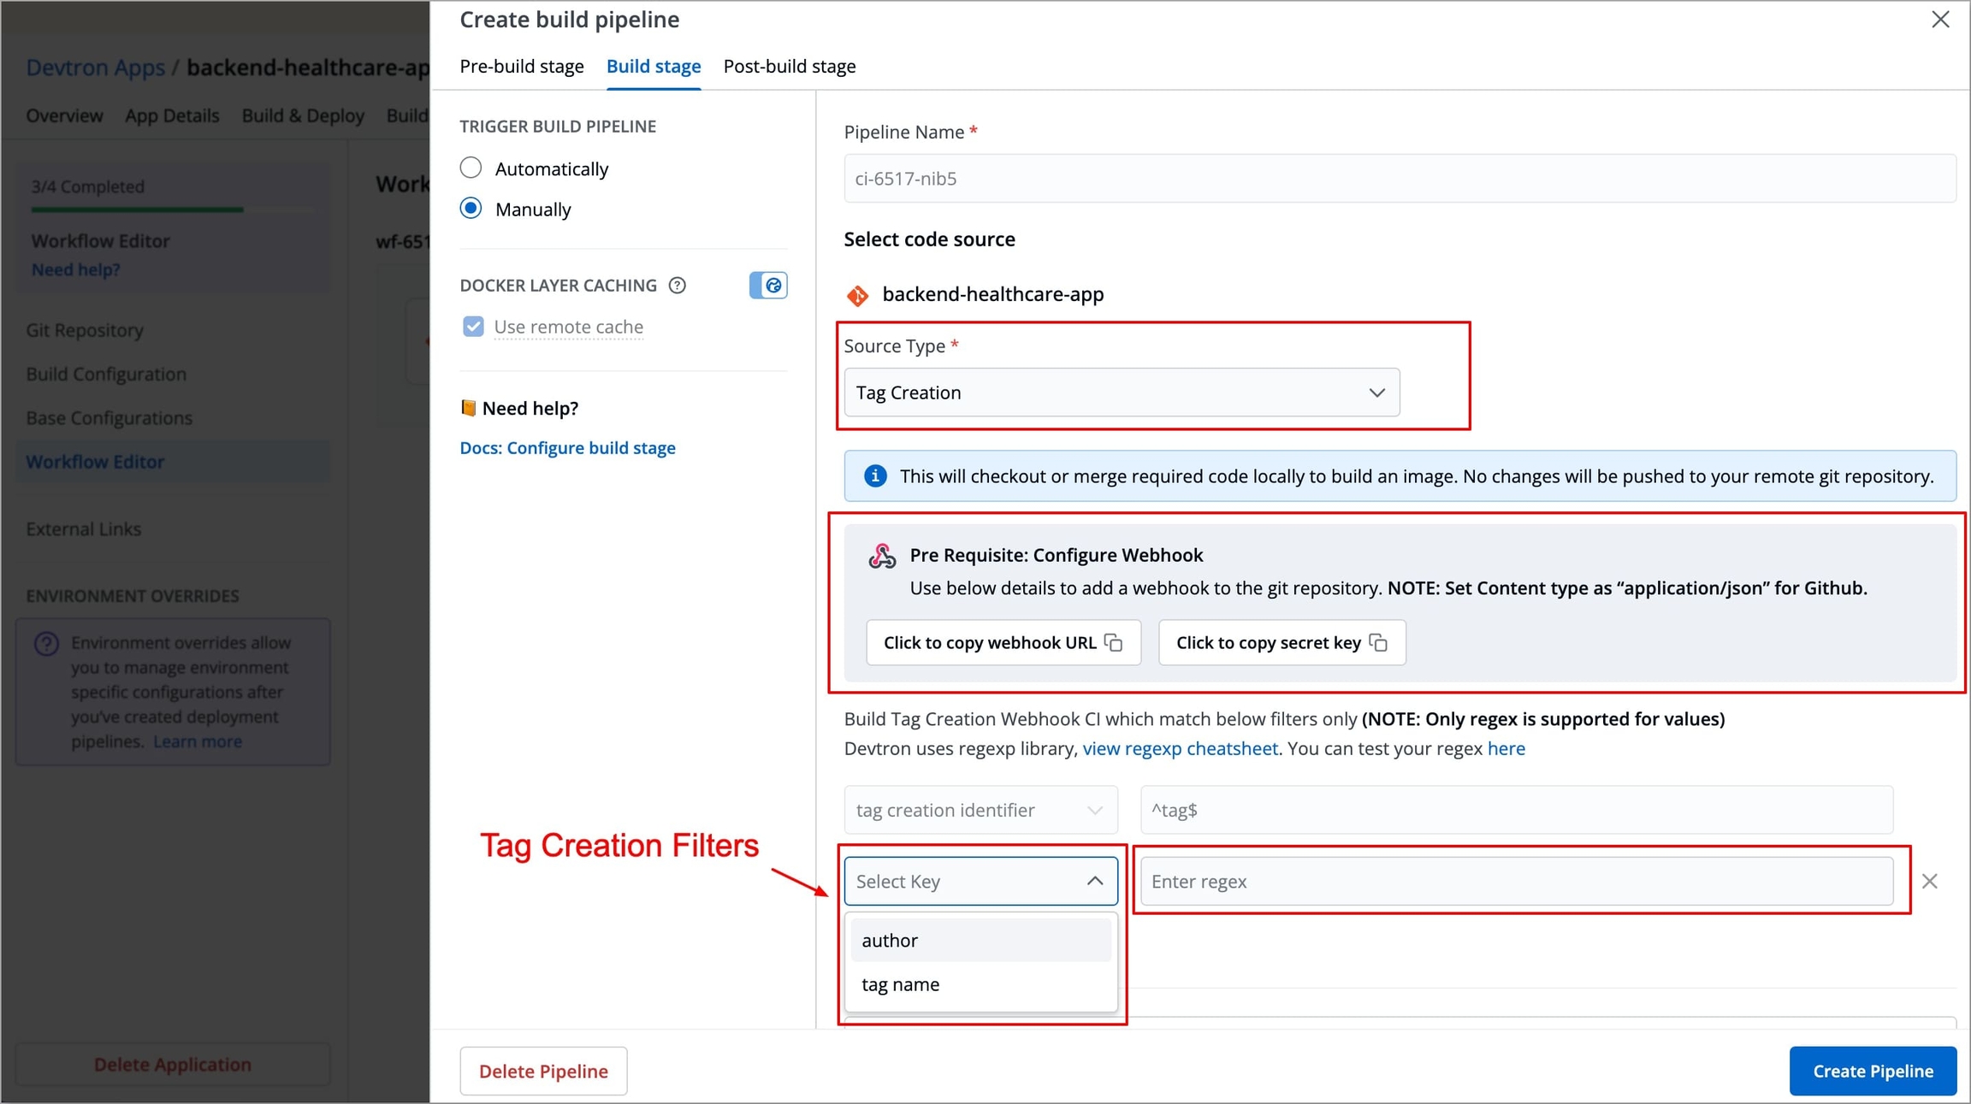Toggle the Docker layer caching switch
Image resolution: width=1971 pixels, height=1104 pixels.
[x=767, y=286]
